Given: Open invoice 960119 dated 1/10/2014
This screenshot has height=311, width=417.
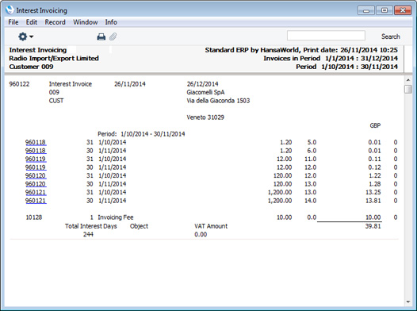Looking at the screenshot, I should coord(36,159).
